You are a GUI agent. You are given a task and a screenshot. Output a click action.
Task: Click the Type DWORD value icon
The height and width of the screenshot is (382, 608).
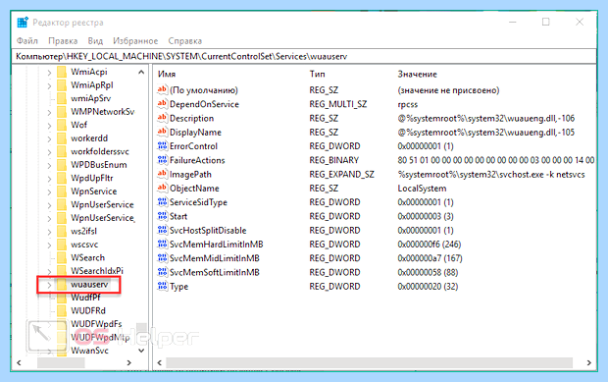(x=162, y=286)
